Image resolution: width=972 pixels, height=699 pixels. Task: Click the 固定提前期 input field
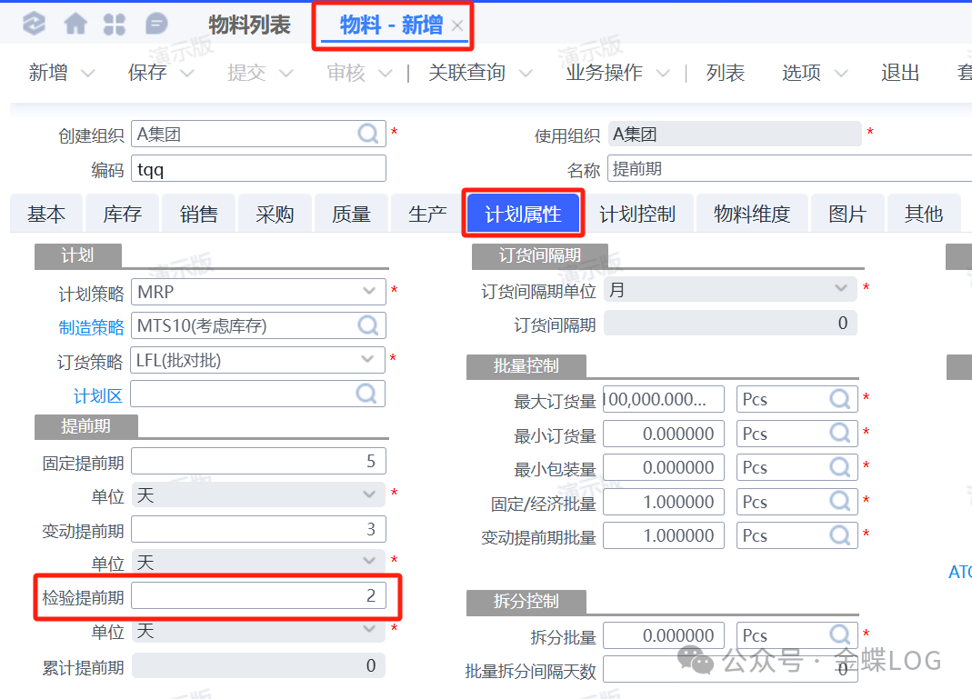258,461
